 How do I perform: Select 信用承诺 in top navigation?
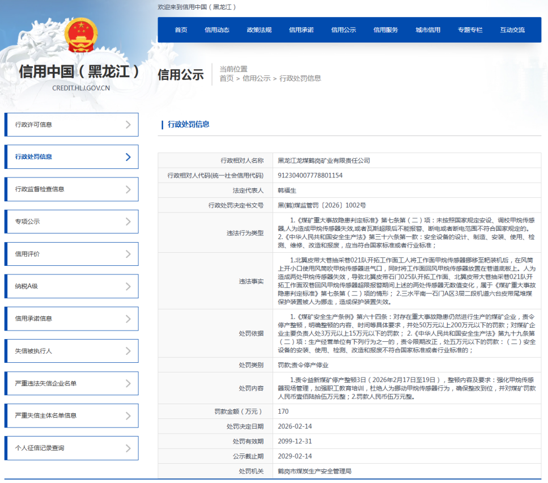(301, 30)
